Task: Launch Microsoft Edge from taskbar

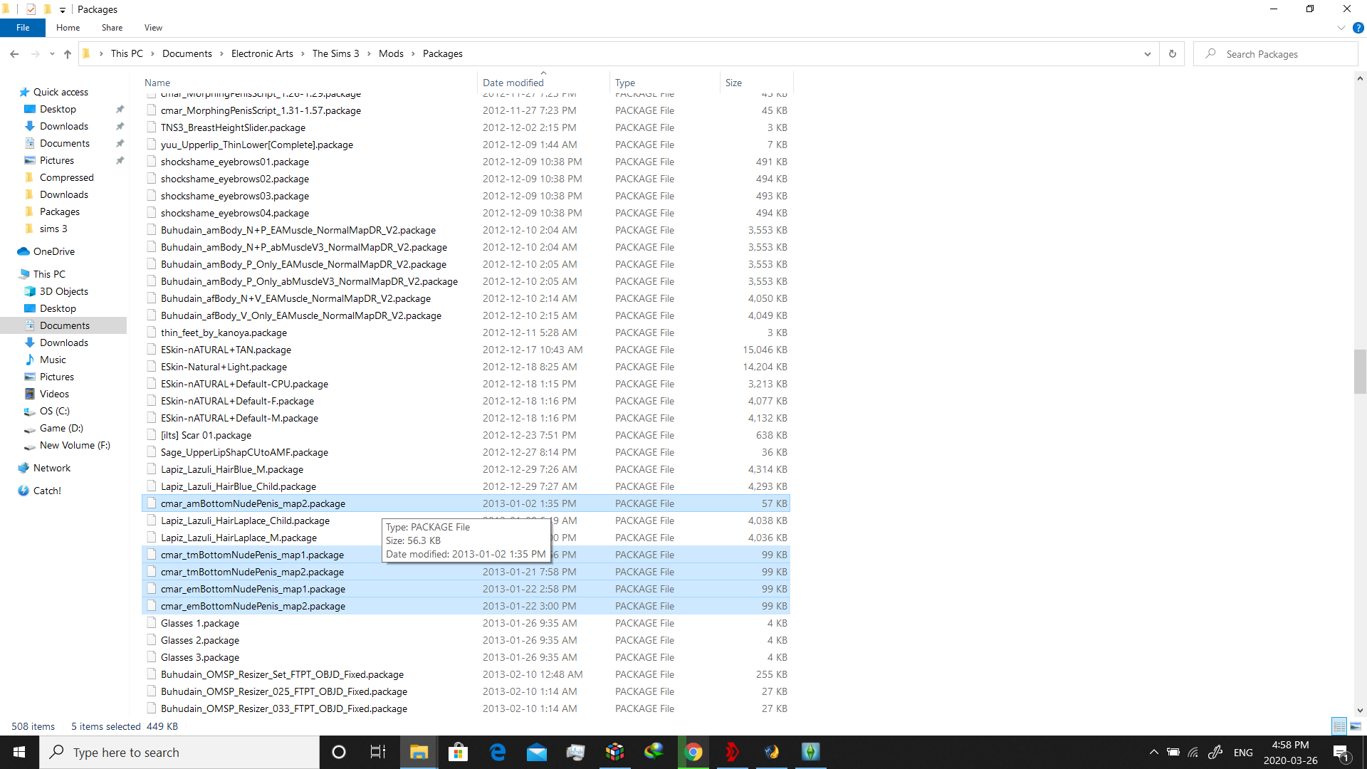Action: pos(498,752)
